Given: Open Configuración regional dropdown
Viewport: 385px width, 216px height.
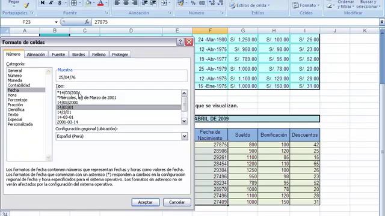Looking at the screenshot, I should (185, 136).
